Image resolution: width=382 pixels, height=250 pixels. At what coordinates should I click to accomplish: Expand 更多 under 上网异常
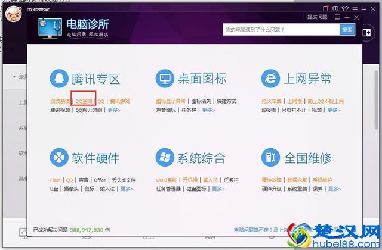click(x=334, y=110)
